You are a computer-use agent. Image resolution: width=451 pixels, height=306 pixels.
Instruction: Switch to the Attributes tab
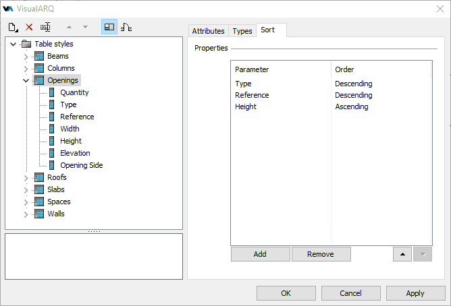[208, 31]
